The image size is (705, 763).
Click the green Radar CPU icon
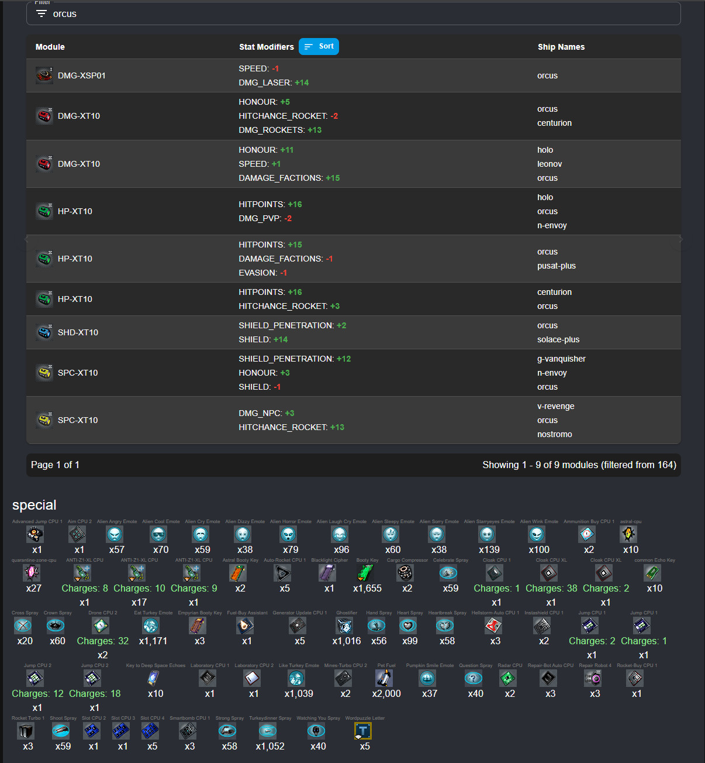pos(508,678)
